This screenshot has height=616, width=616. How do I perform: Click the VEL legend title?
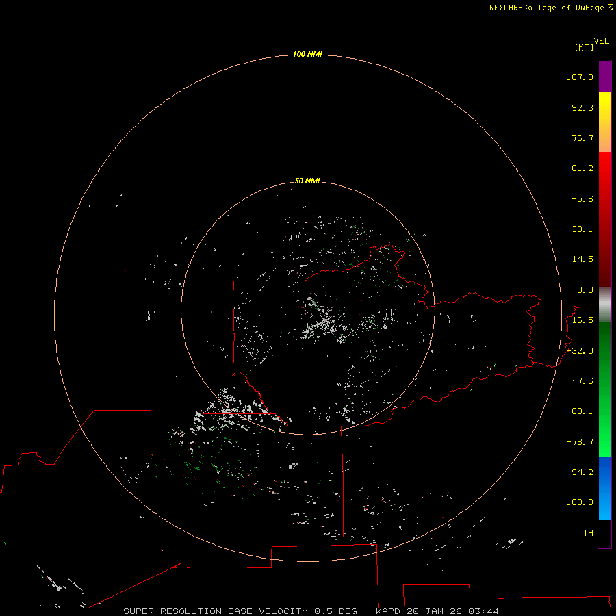(x=601, y=41)
